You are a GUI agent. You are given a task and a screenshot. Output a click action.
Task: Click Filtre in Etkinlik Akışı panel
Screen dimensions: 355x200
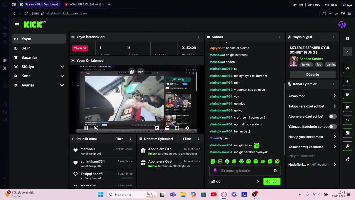point(119,139)
